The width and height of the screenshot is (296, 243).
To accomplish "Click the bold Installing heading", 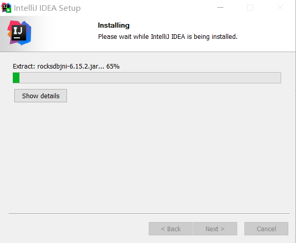I will click(x=113, y=25).
